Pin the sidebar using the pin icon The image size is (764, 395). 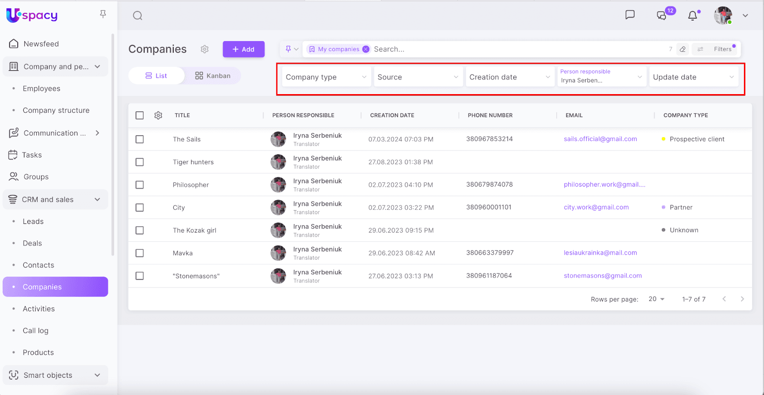pyautogui.click(x=103, y=14)
